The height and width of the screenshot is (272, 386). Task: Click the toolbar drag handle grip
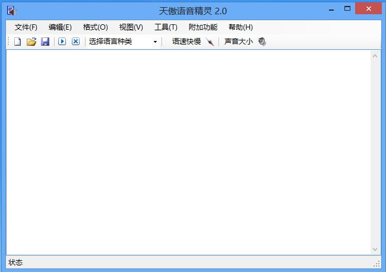(x=8, y=42)
